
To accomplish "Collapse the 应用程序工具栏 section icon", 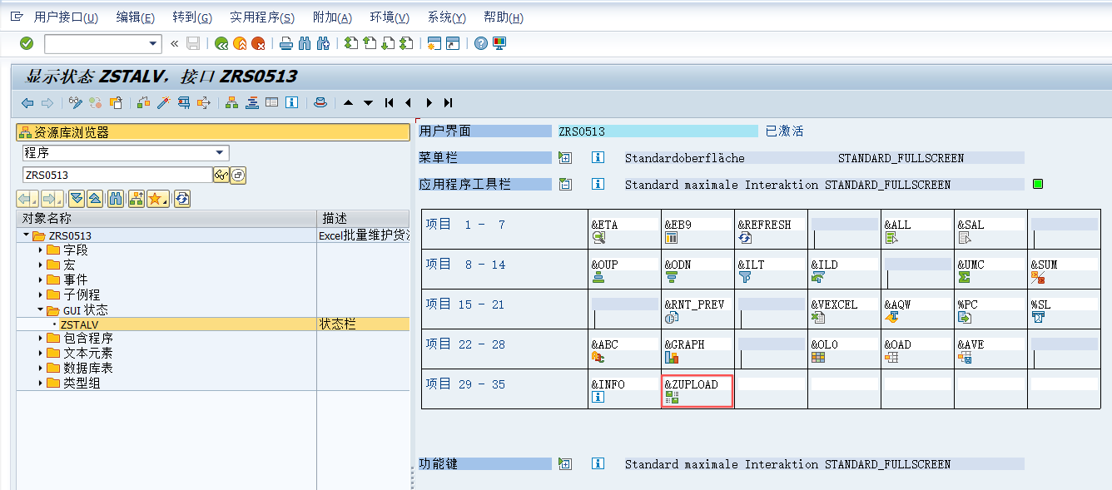I will tap(565, 185).
